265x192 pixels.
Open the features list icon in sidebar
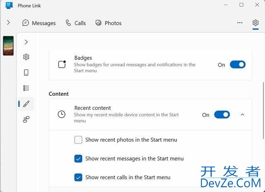pyautogui.click(x=26, y=88)
